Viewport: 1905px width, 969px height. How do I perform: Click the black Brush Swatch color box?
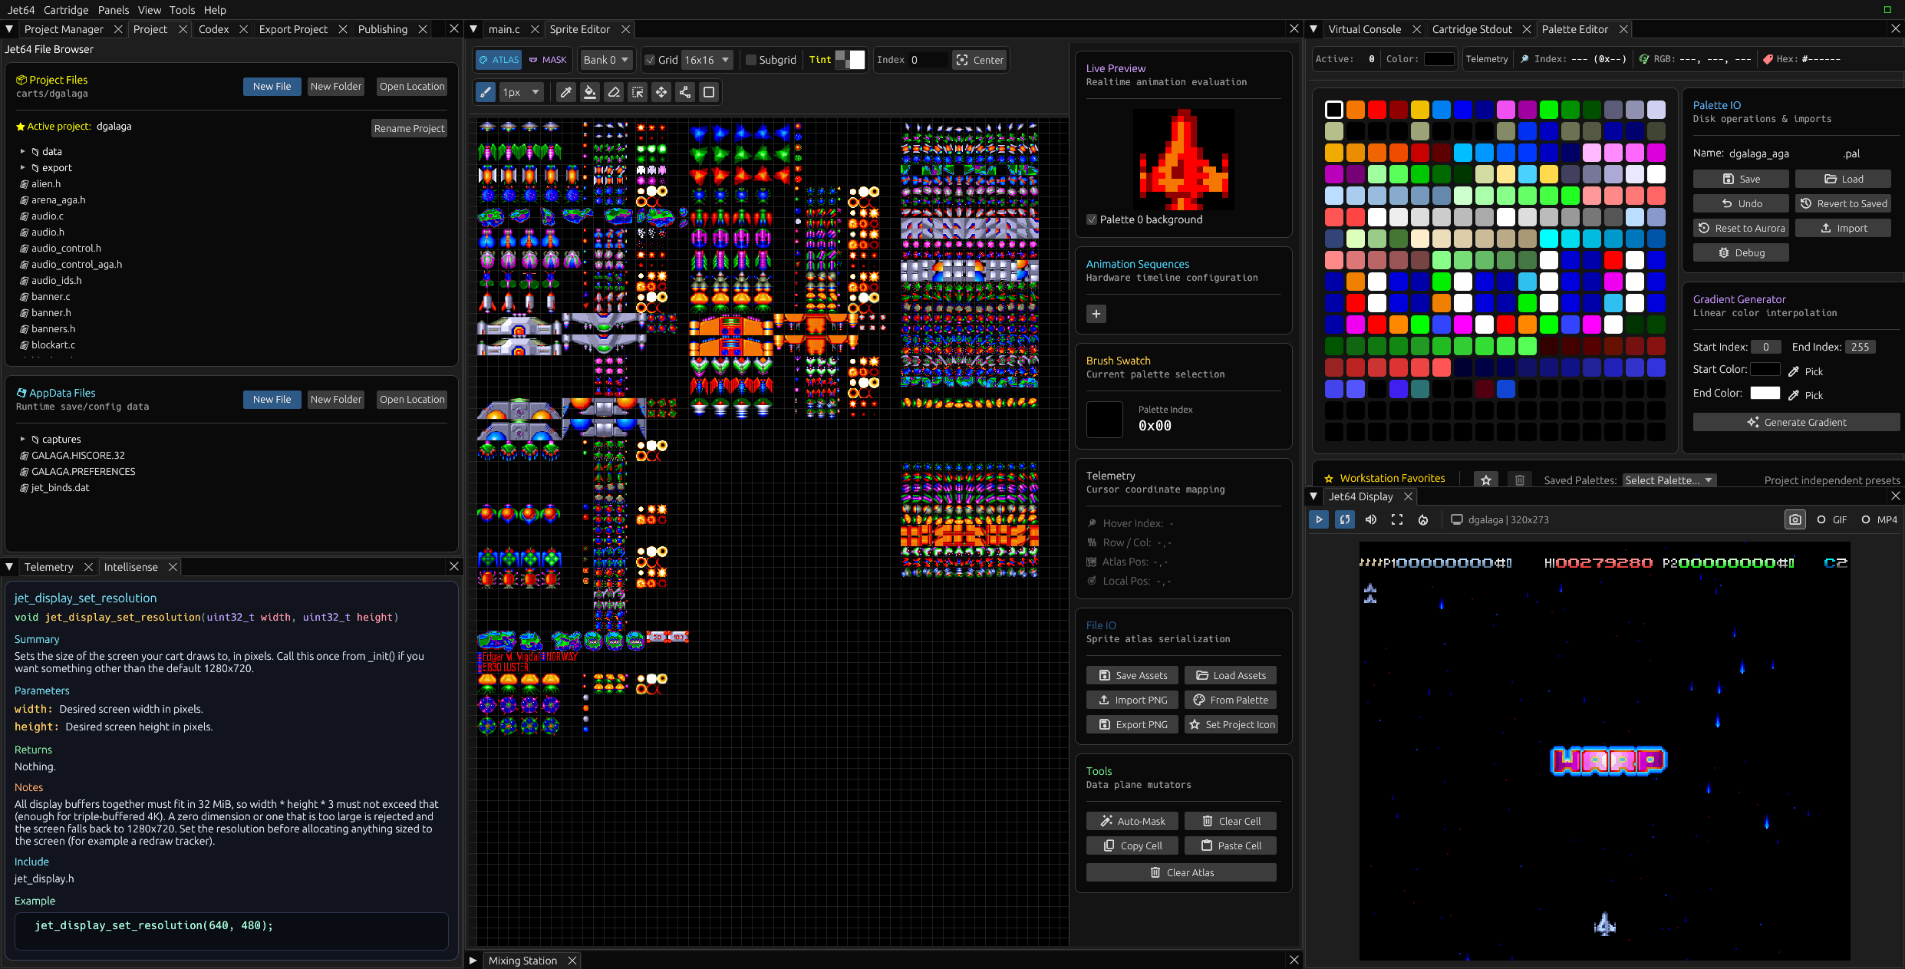tap(1105, 420)
